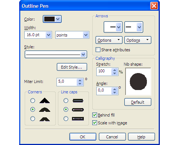Decrease Angle with down arrow

[x=115, y=93]
